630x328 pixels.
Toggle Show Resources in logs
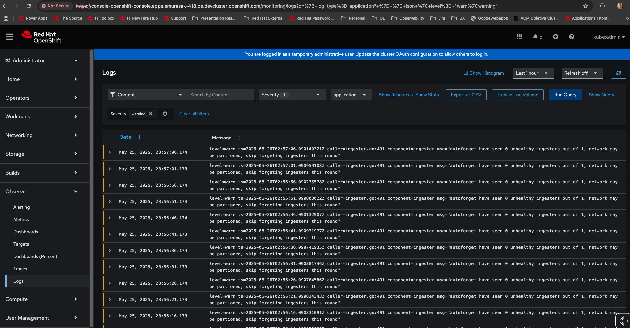pos(395,95)
